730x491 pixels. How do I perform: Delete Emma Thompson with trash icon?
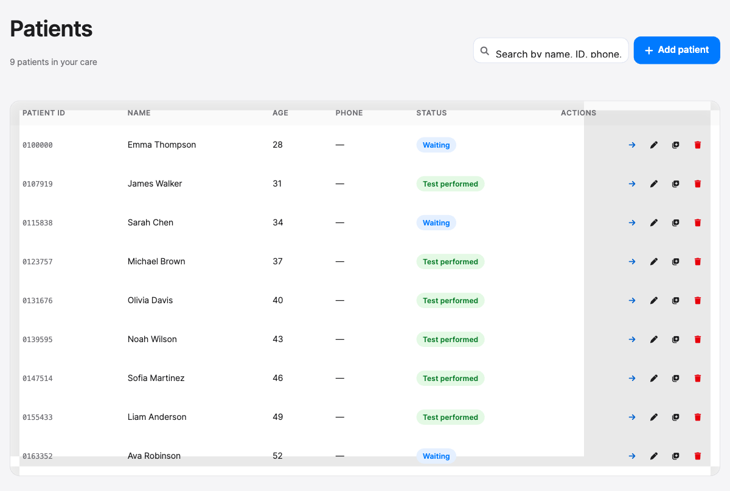[x=698, y=145]
